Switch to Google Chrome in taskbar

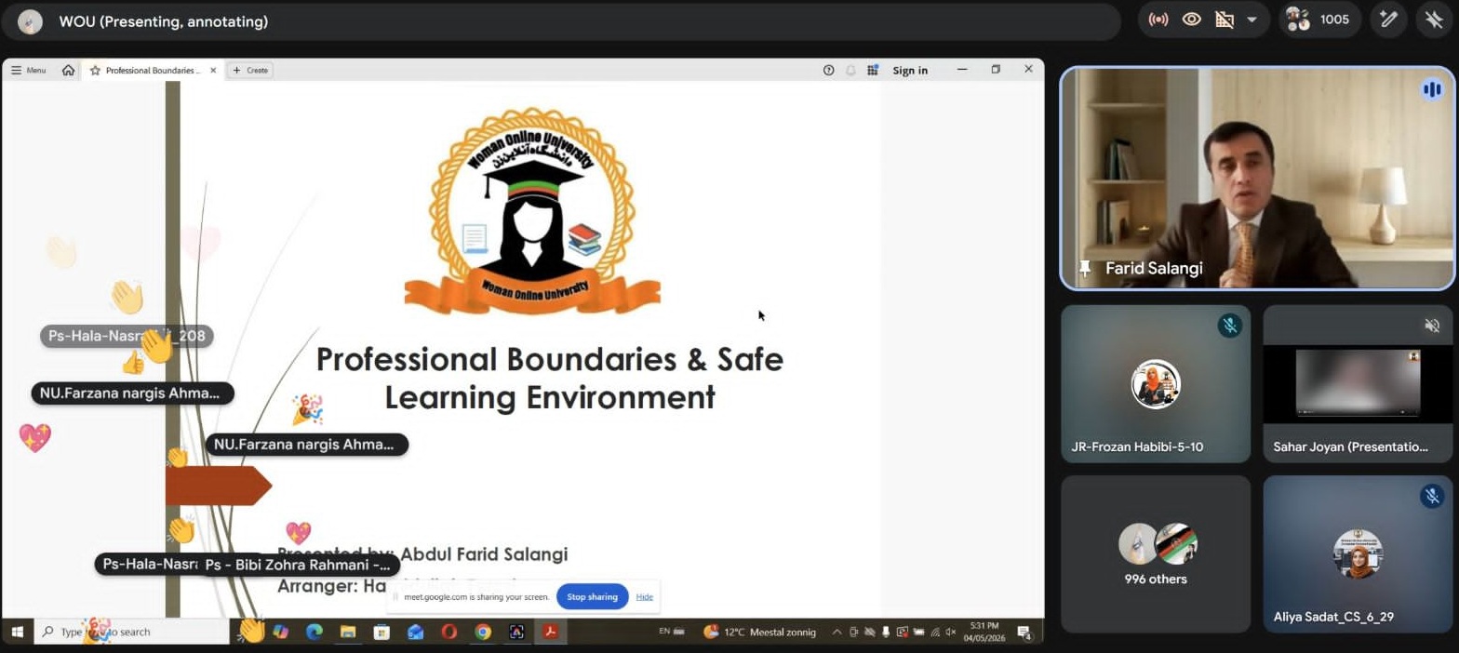click(x=483, y=632)
